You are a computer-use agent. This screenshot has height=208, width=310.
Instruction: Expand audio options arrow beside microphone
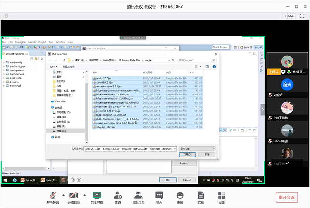[63, 195]
